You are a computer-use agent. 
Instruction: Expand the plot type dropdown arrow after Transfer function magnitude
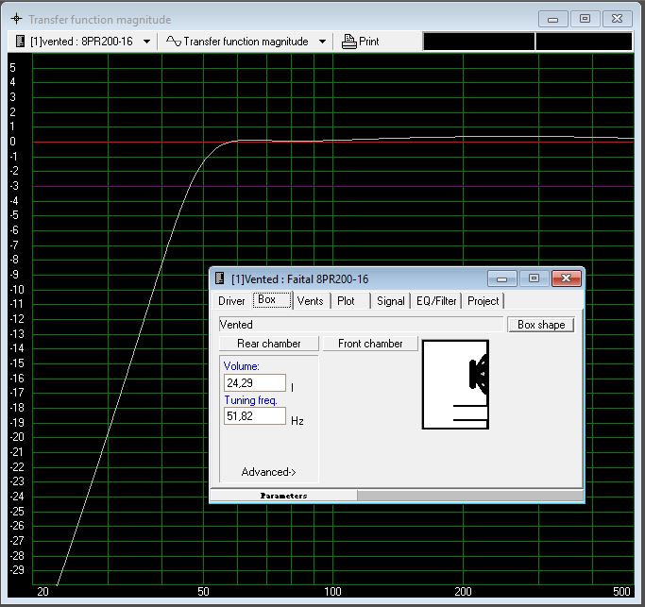click(323, 42)
